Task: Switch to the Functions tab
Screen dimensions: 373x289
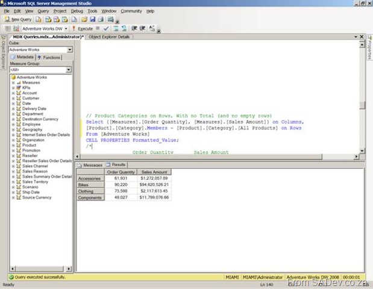Action: 49,57
